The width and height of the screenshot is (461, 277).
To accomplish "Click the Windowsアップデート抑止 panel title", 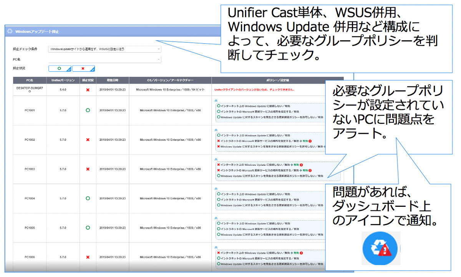I will click(x=38, y=31).
